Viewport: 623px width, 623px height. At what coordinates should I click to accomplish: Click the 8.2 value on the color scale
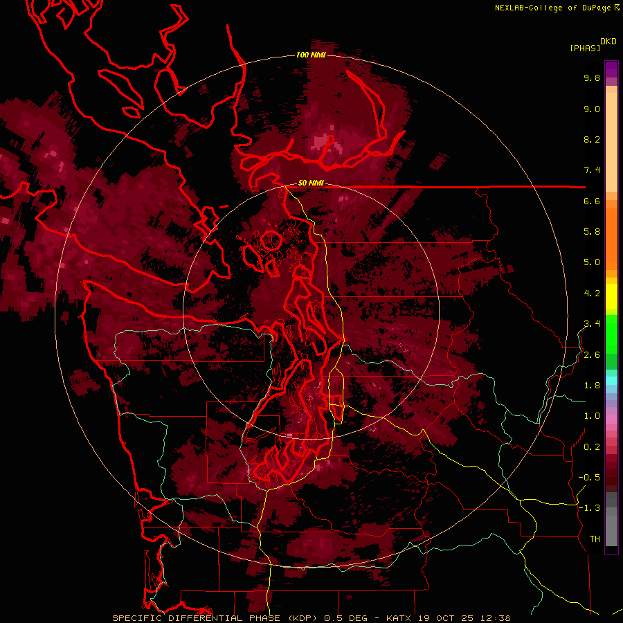point(592,139)
